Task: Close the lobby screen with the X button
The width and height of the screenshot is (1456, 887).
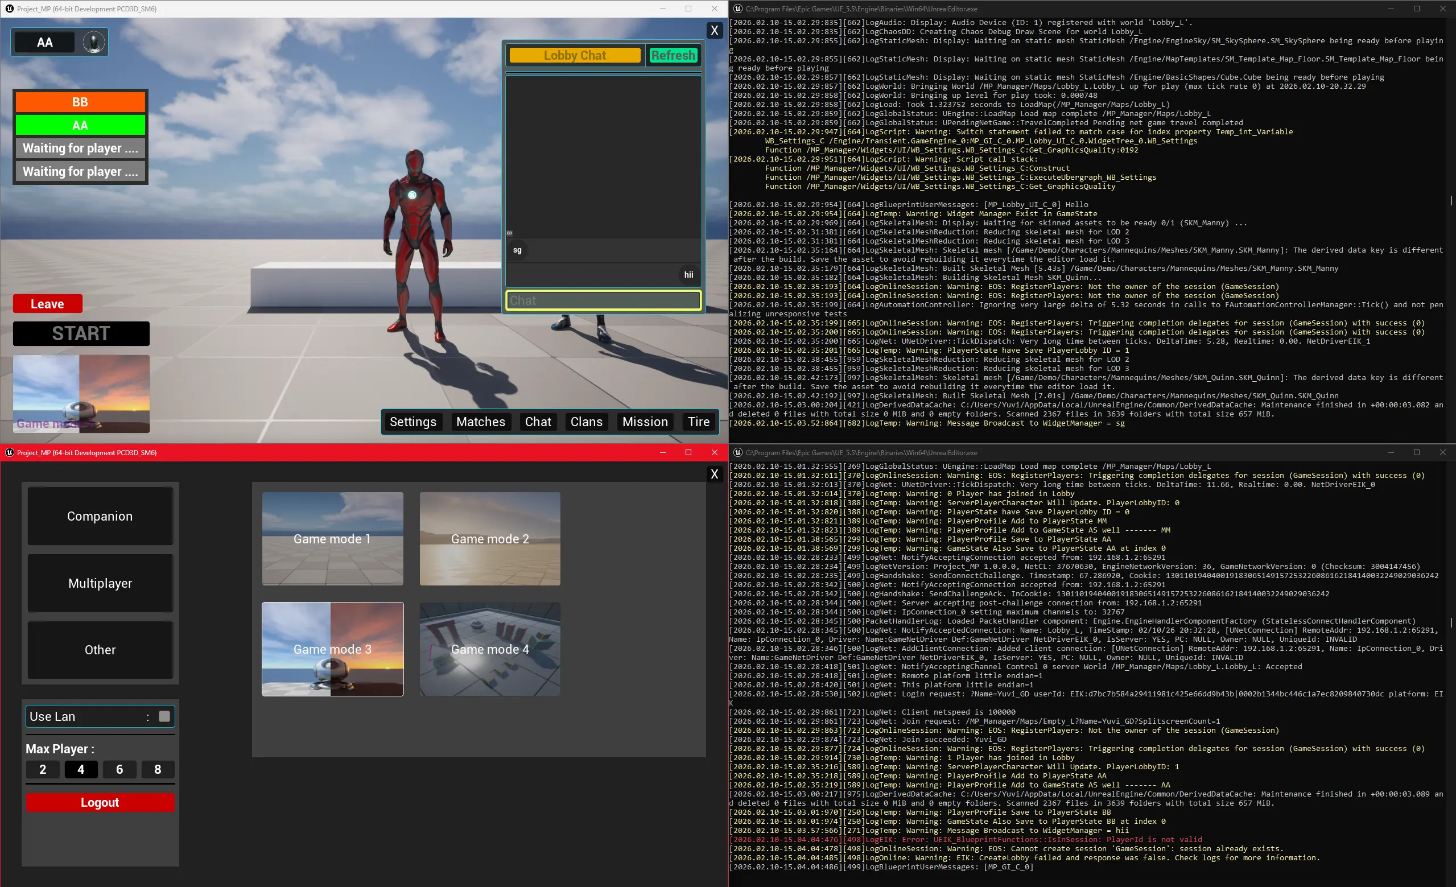Action: (715, 30)
